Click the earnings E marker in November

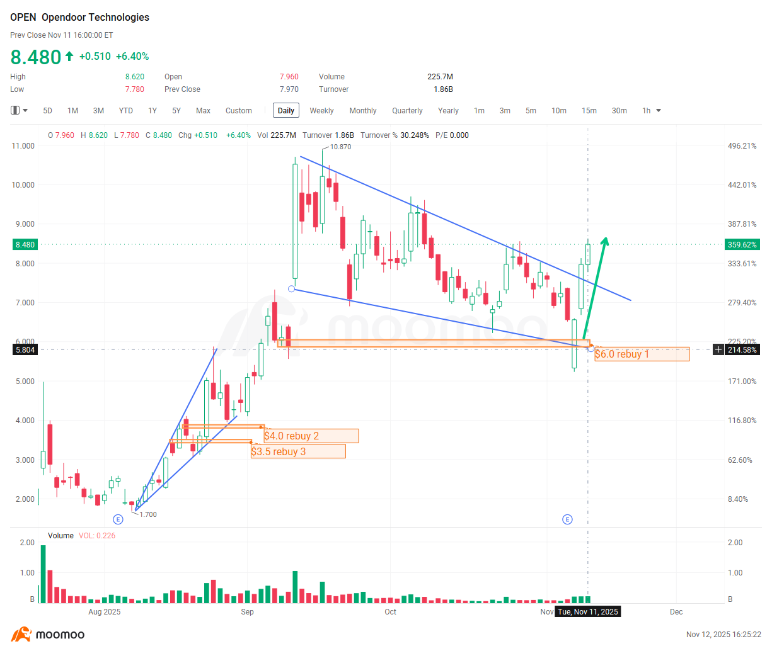click(x=567, y=519)
